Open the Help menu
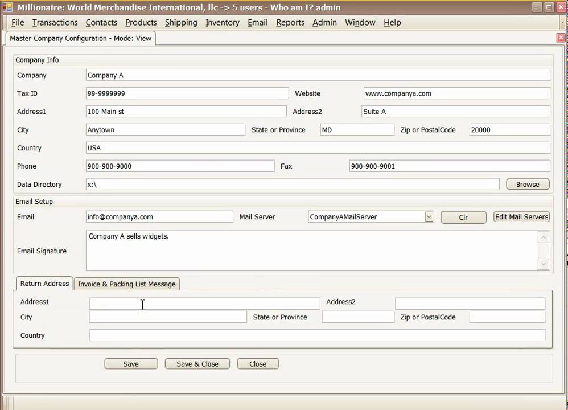Screen dimensions: 568x410 (392, 22)
